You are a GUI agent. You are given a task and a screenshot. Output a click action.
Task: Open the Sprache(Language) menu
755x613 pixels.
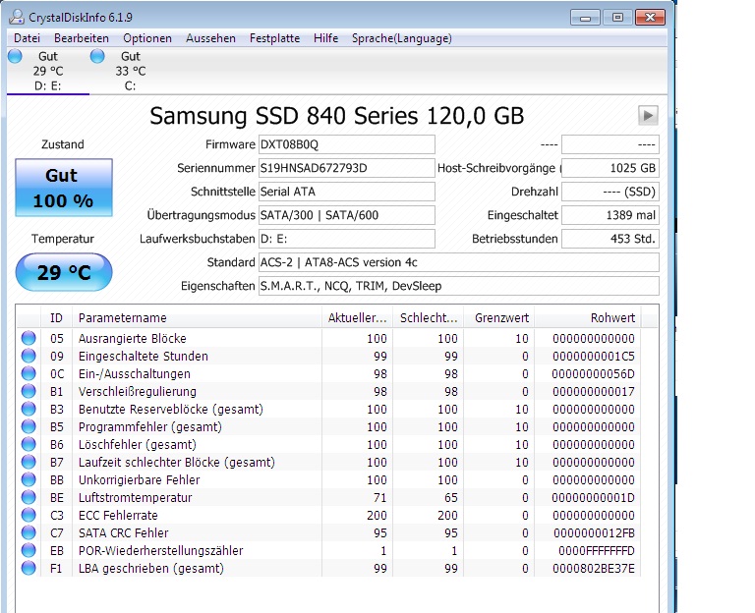(x=401, y=38)
